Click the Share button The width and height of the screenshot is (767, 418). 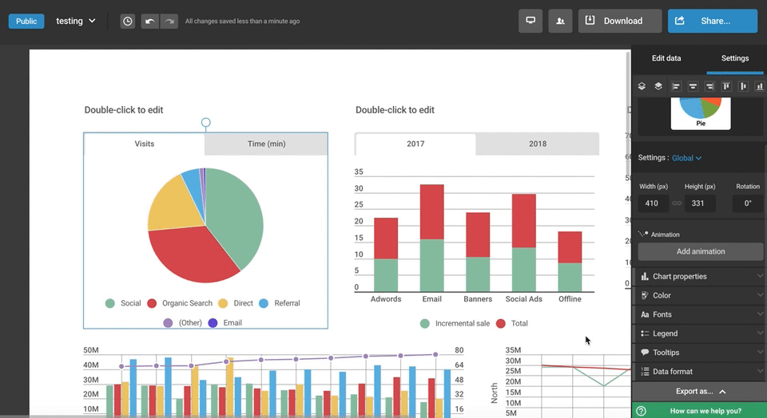point(712,21)
